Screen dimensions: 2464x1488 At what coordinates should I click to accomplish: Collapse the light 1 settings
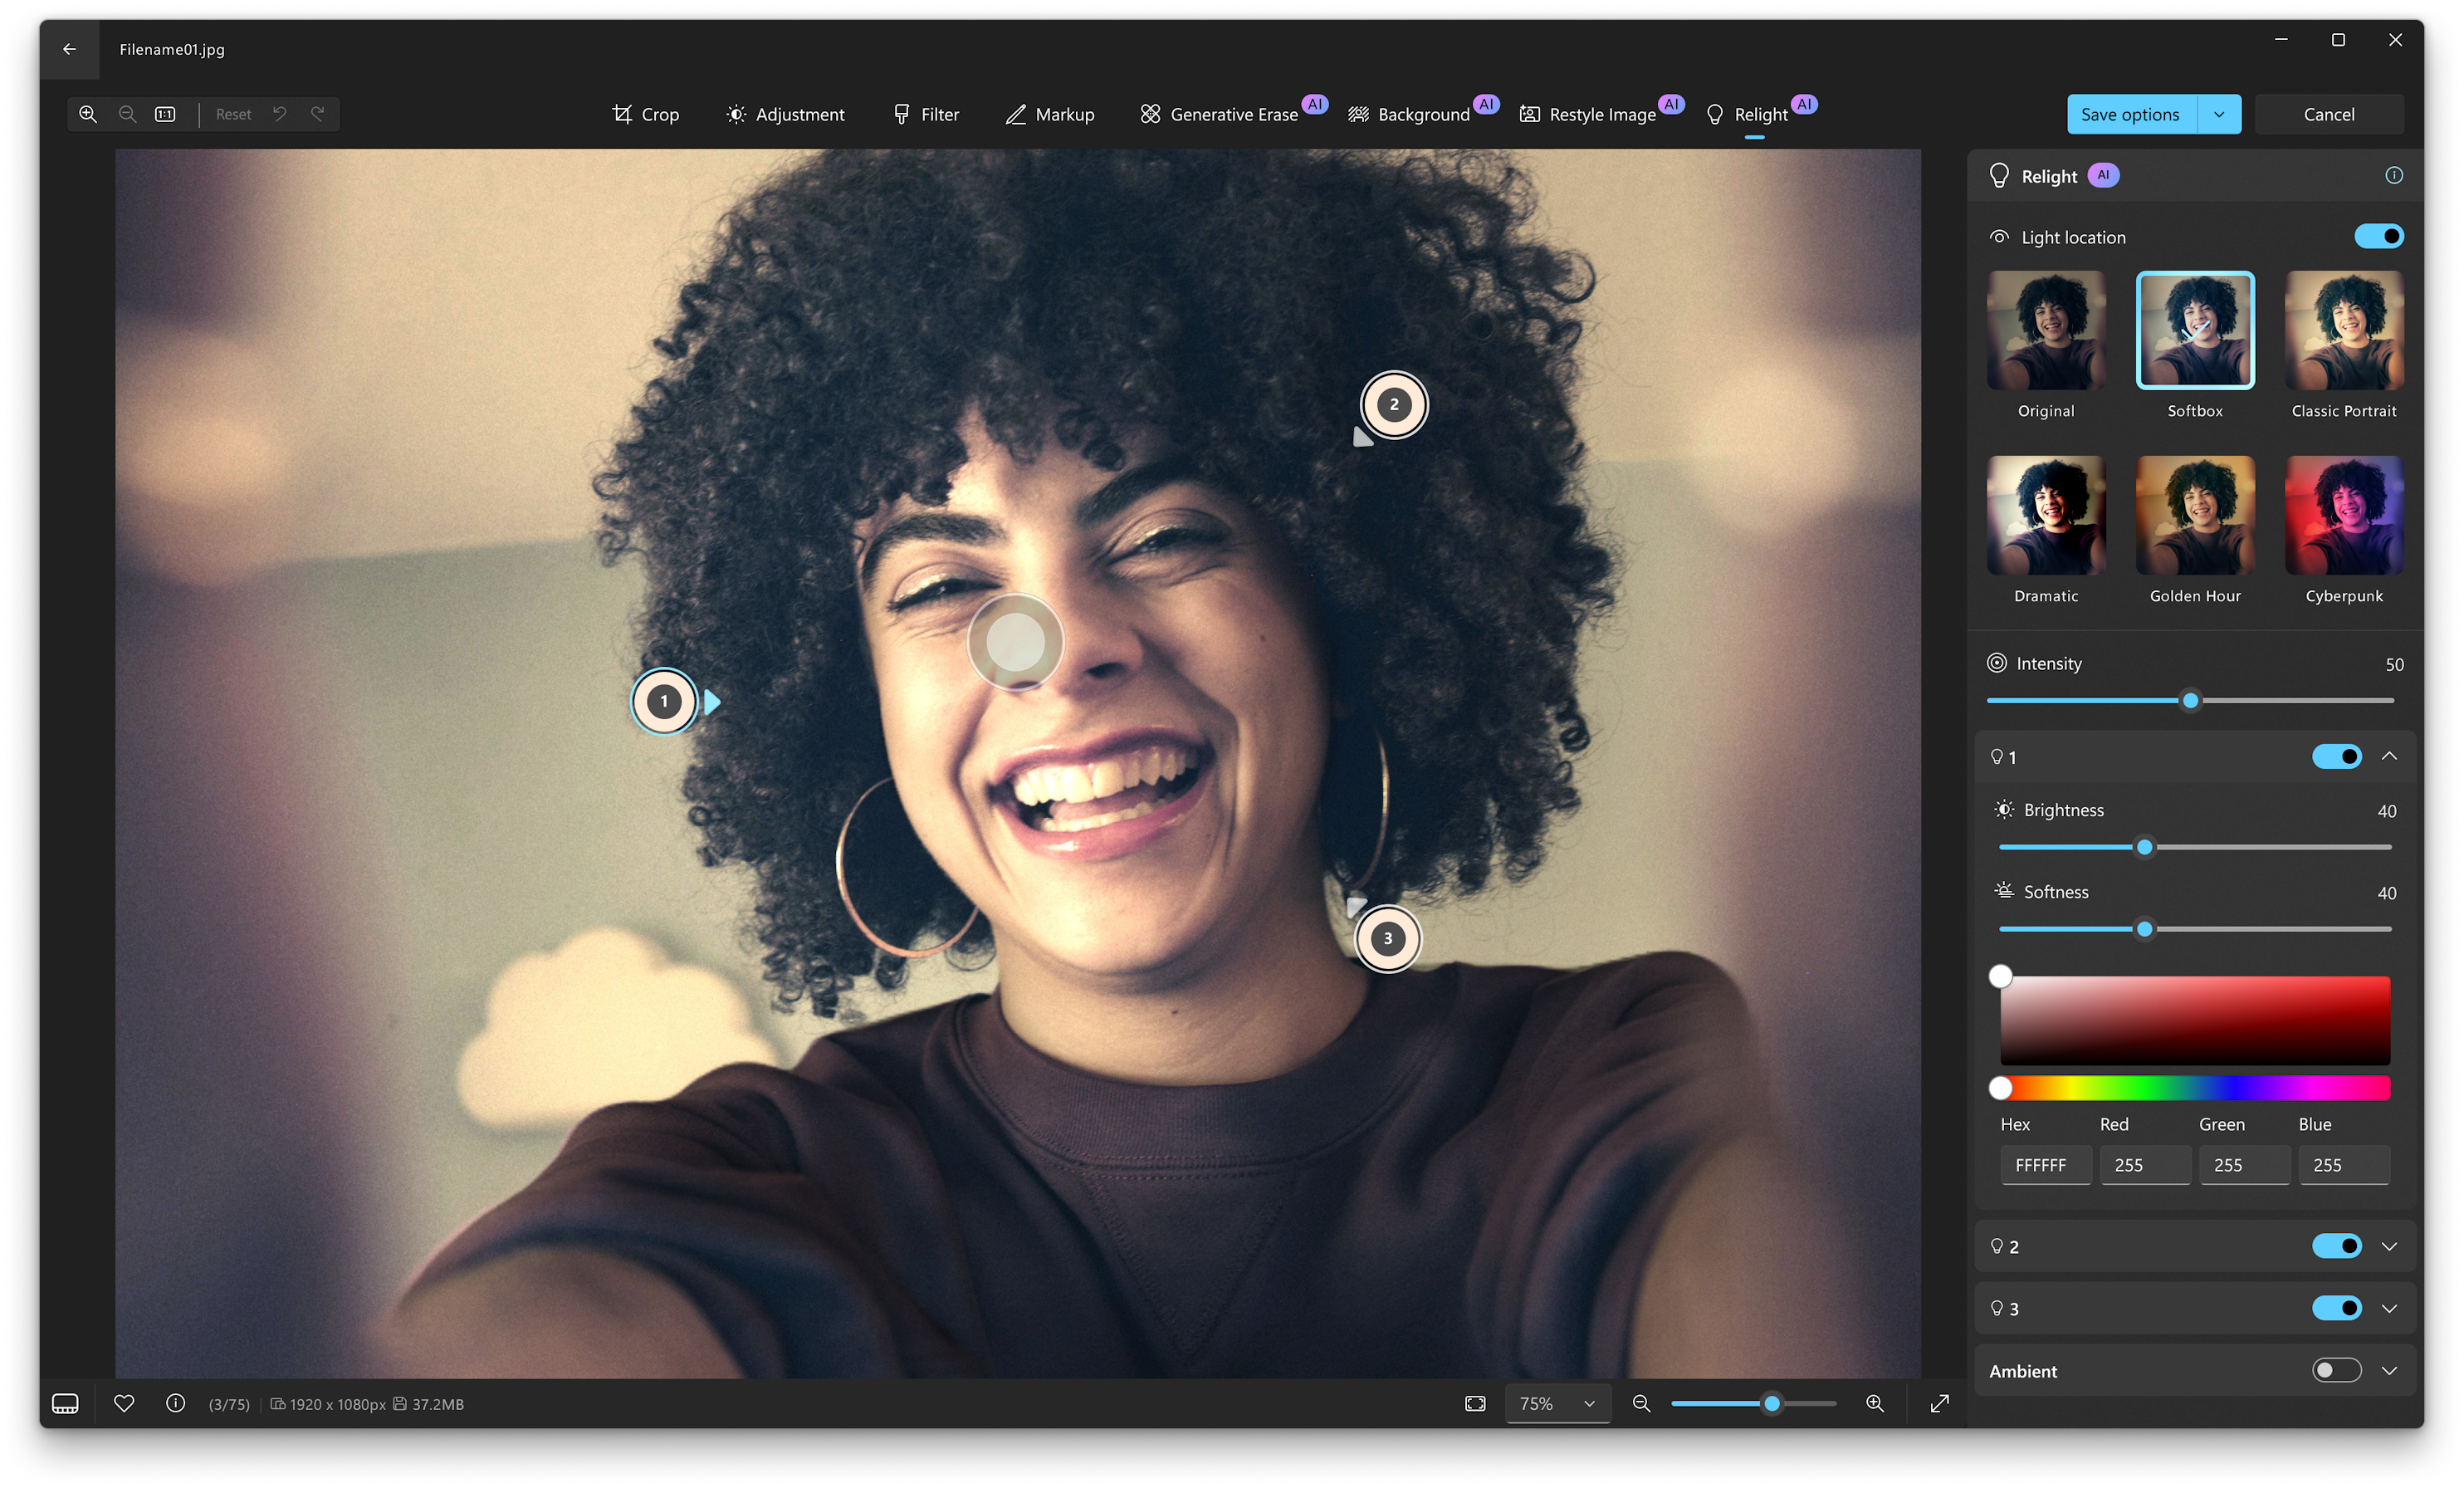[x=2390, y=757]
